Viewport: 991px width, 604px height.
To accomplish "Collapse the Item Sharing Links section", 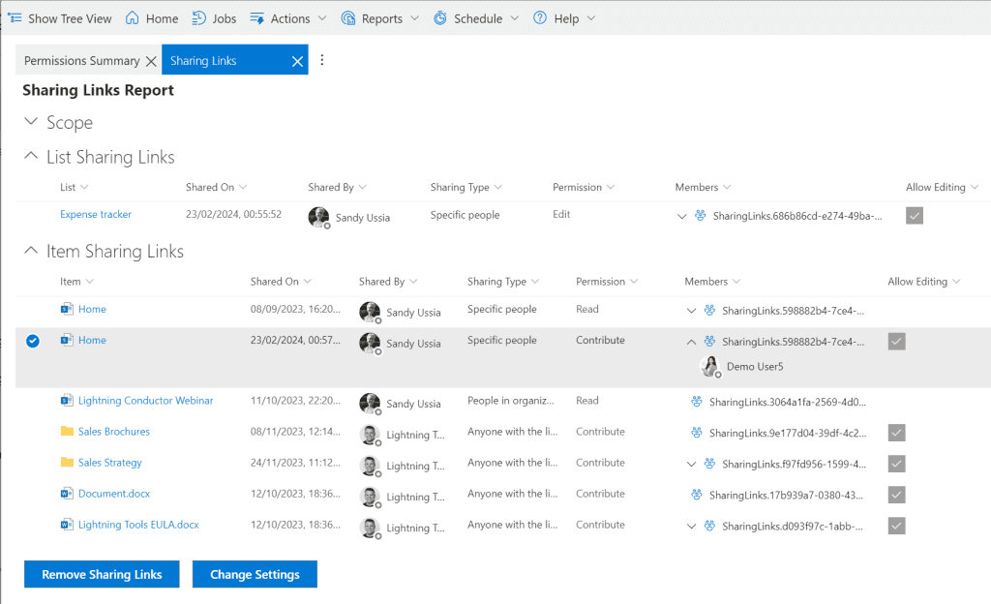I will pos(30,250).
